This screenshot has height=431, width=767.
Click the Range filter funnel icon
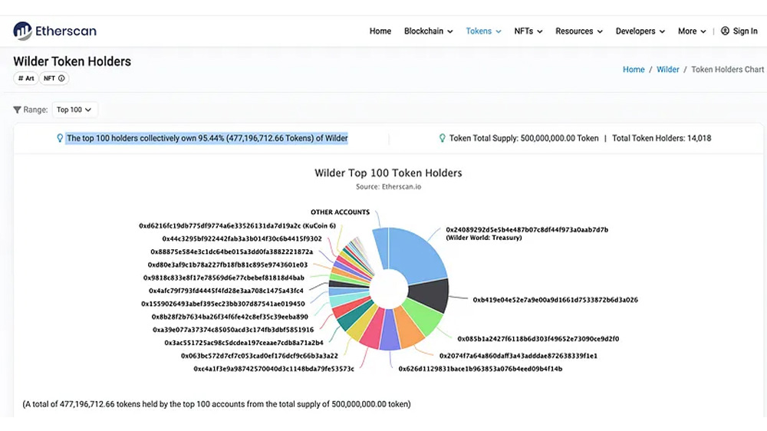pos(17,110)
